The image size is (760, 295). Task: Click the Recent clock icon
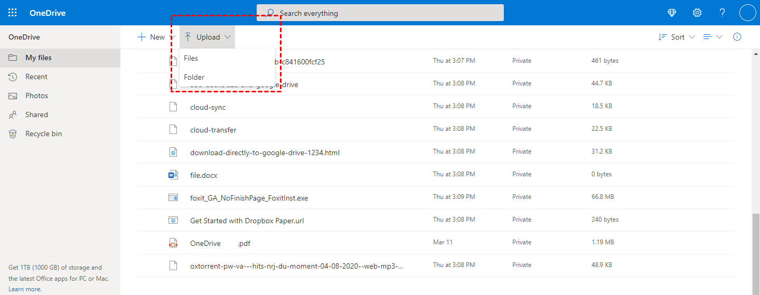13,77
